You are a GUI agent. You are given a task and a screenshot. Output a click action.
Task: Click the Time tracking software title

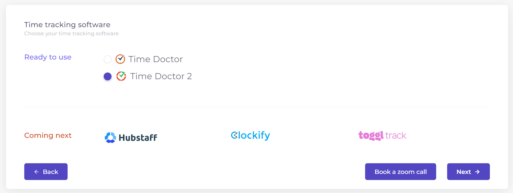[x=67, y=25]
